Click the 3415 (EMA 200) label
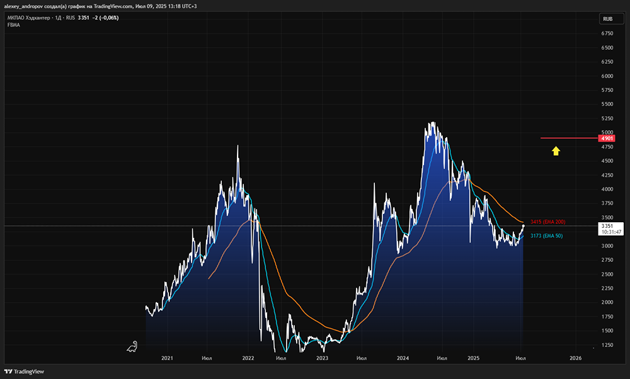630x379 pixels. pyautogui.click(x=547, y=222)
